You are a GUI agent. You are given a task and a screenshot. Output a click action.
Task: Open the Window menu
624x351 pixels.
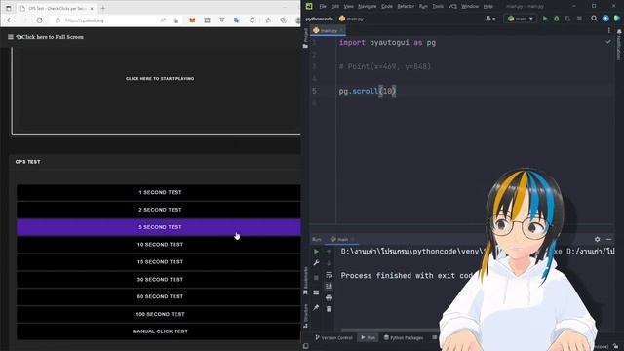470,7
